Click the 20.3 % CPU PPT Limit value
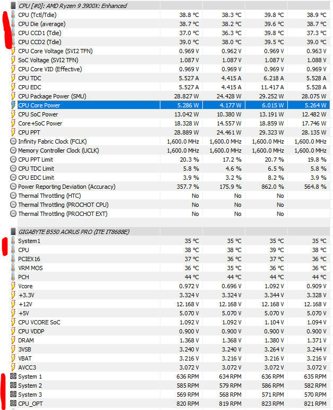 pyautogui.click(x=190, y=160)
